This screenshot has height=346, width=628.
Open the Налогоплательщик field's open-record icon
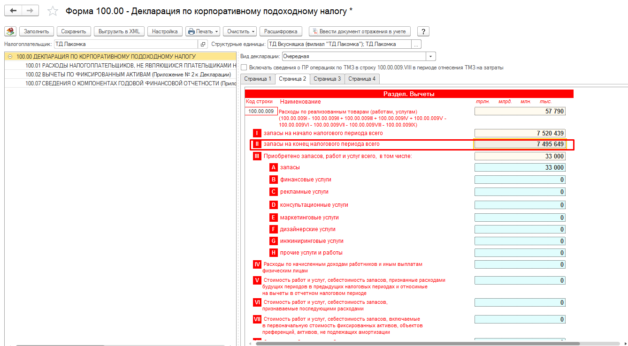click(203, 44)
